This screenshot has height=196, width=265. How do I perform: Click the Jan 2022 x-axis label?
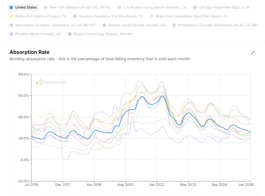pos(157,185)
